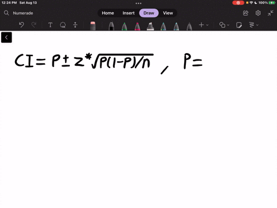Choose the gray pencil tool
277x208 pixels.
tap(189, 26)
